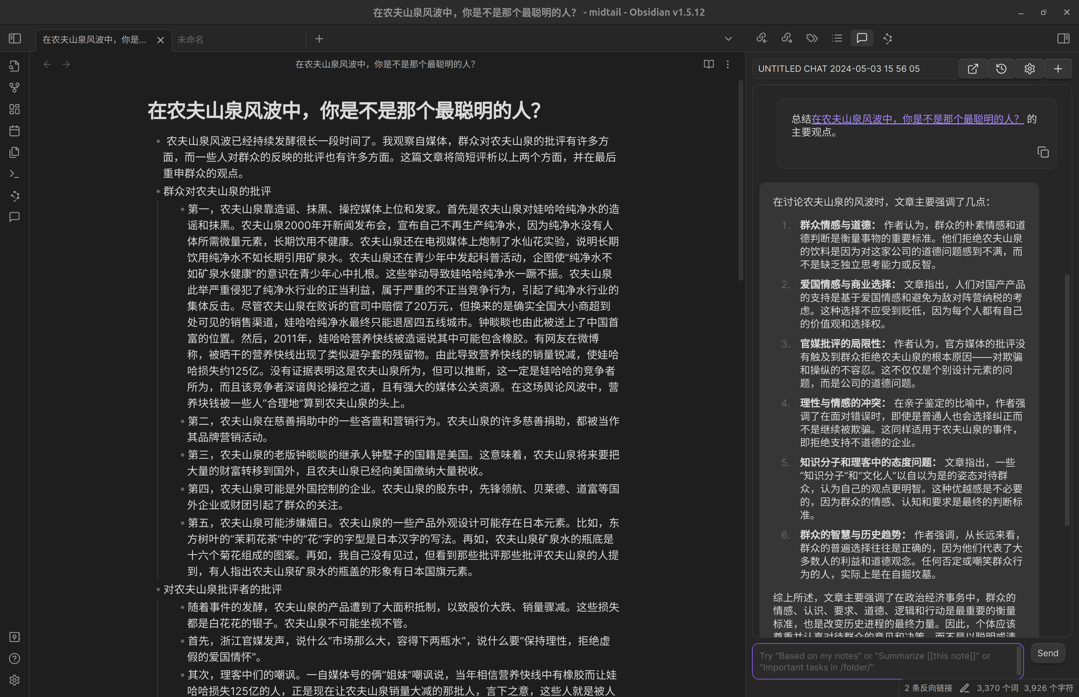Close the 在农夫山泉风波中 tab

tap(160, 40)
